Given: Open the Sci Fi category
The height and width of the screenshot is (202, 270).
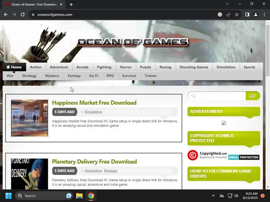Looking at the screenshot, I should pyautogui.click(x=94, y=76).
